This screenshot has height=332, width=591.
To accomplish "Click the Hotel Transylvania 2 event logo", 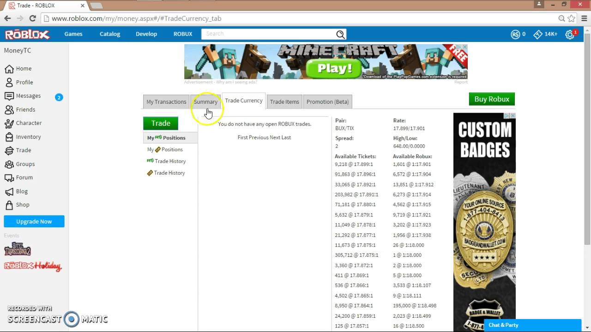I will point(18,249).
